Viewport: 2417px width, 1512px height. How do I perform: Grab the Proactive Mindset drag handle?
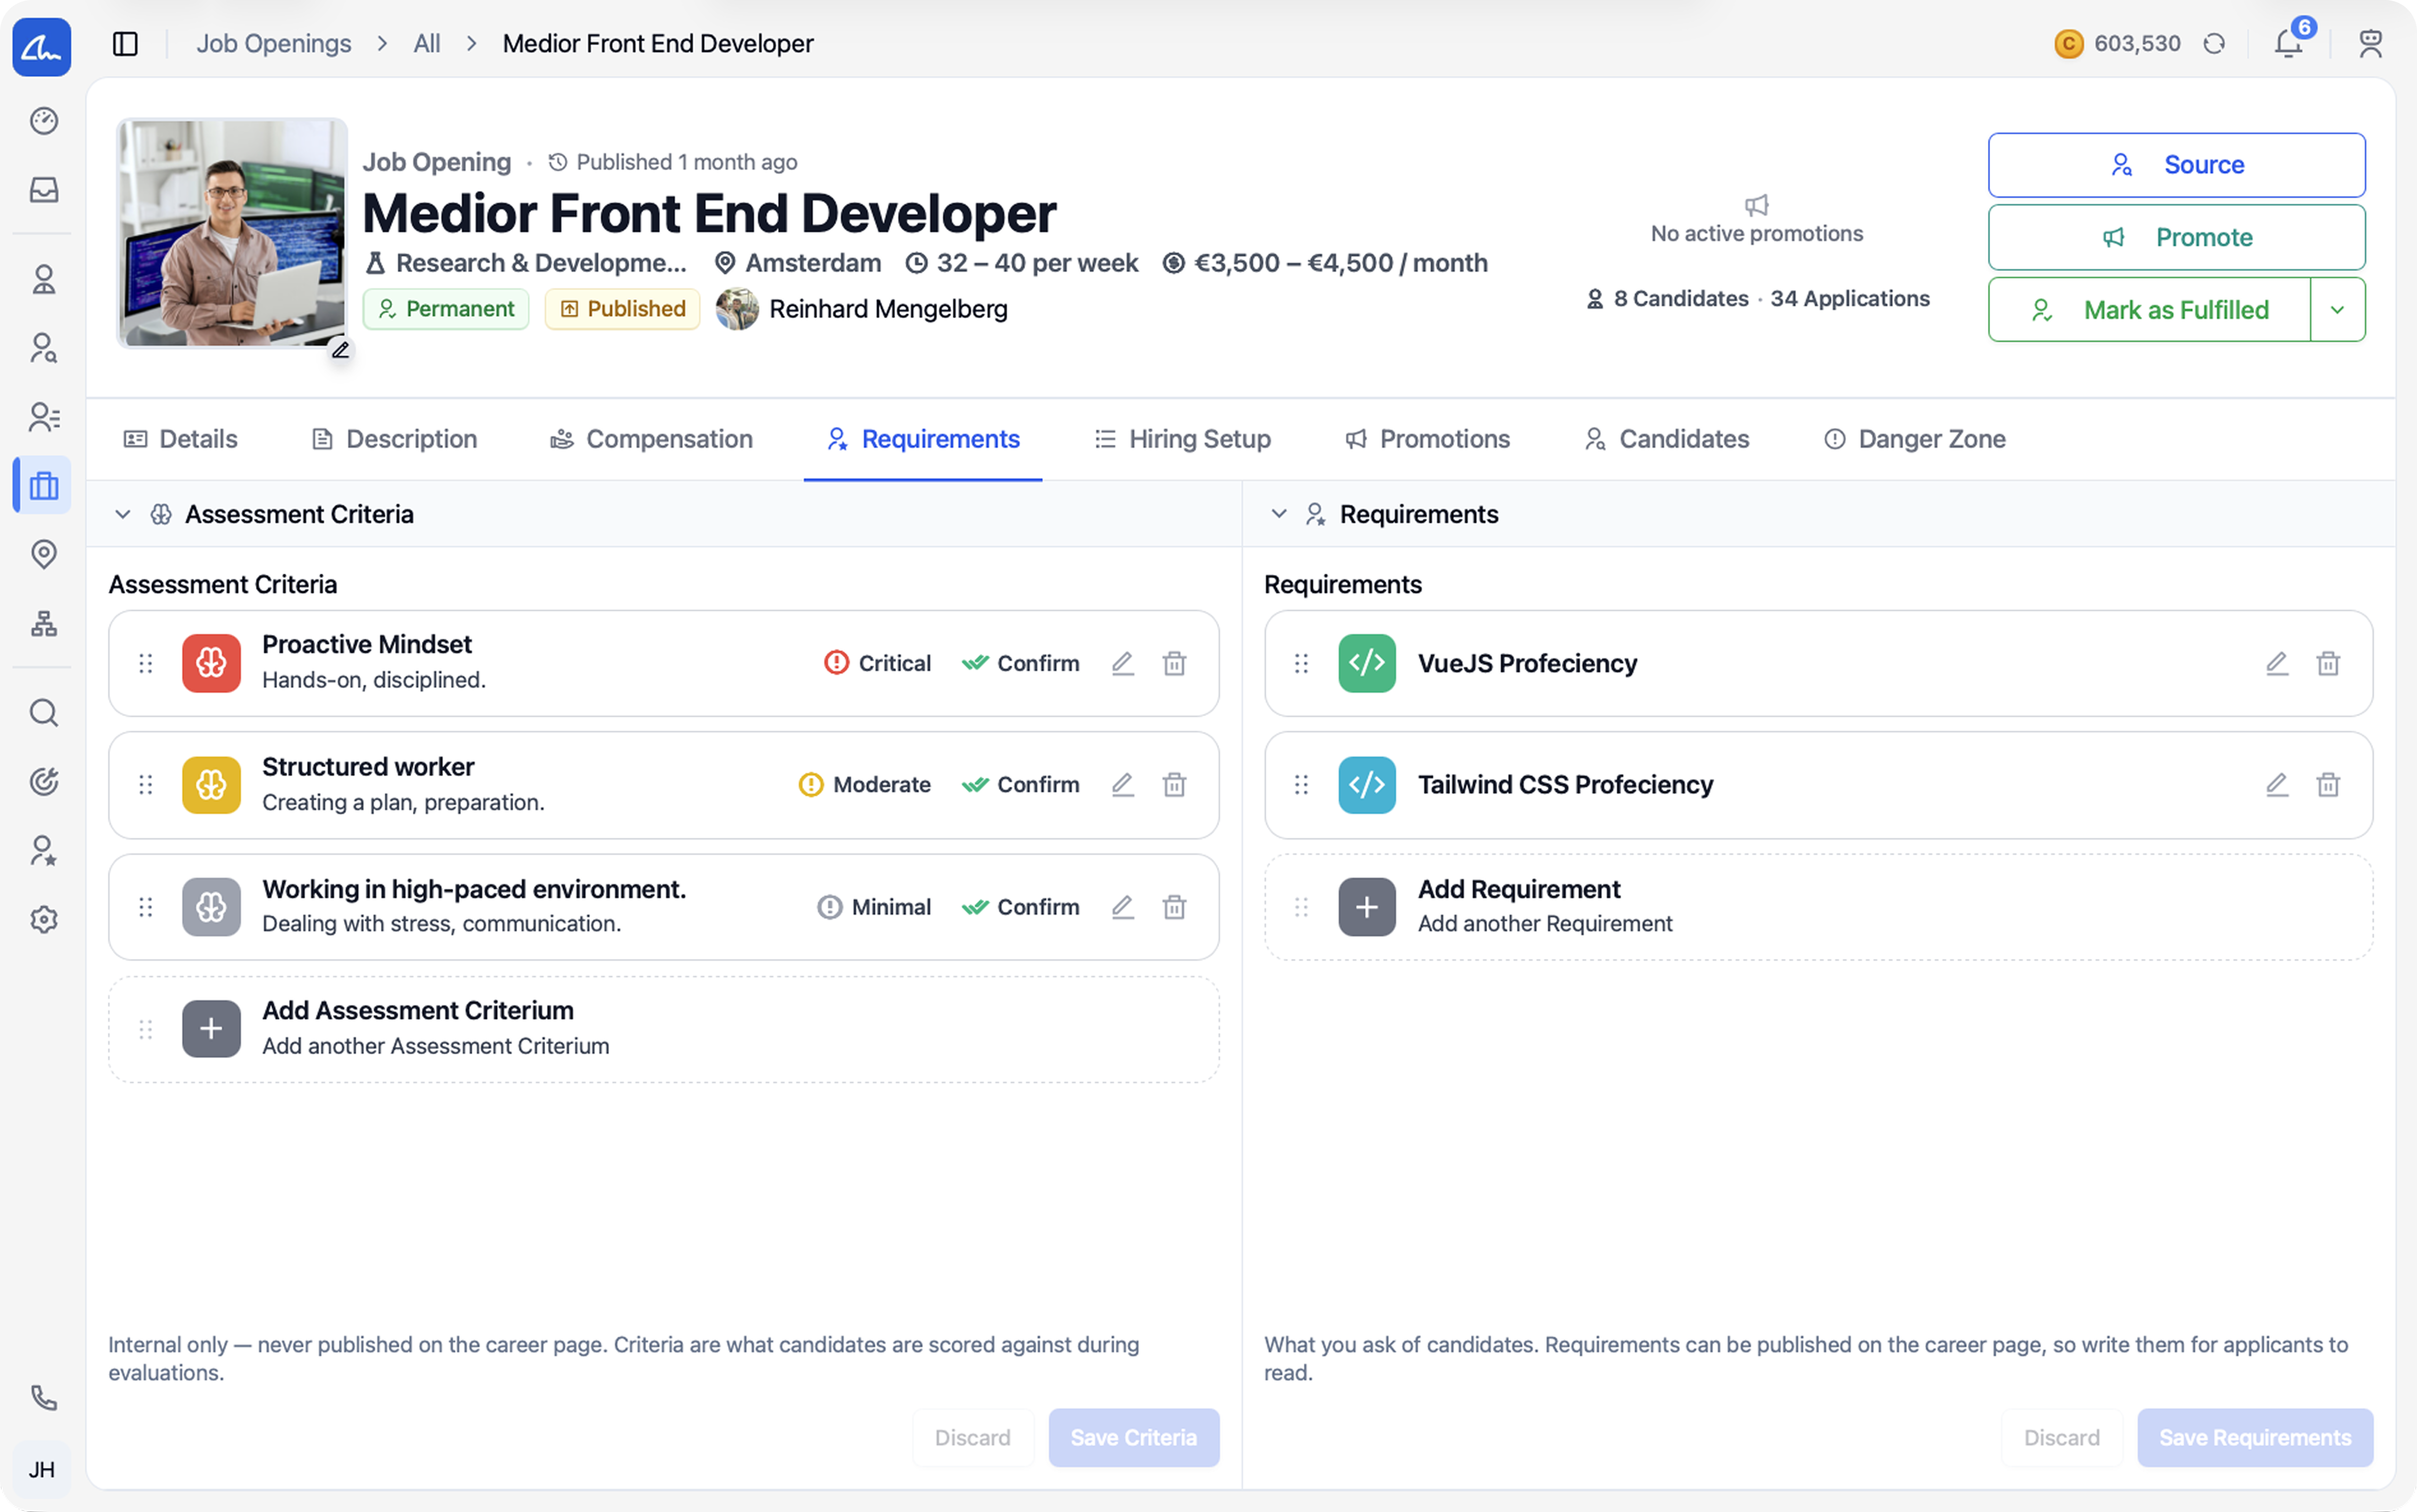click(x=146, y=664)
